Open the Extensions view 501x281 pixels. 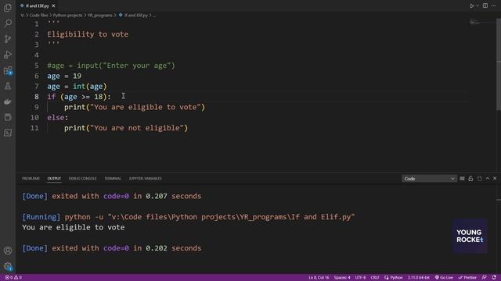[8, 70]
